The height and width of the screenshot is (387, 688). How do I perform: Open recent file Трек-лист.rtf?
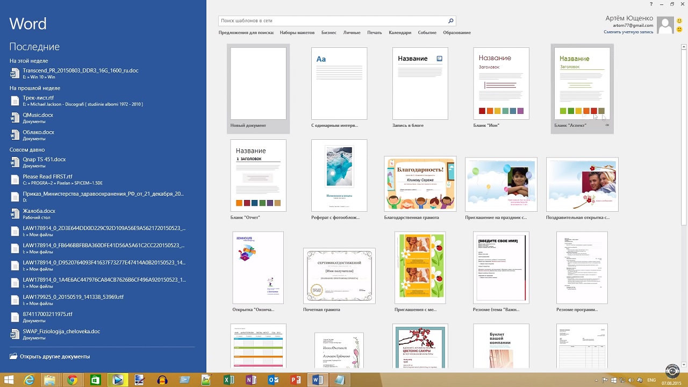(38, 98)
